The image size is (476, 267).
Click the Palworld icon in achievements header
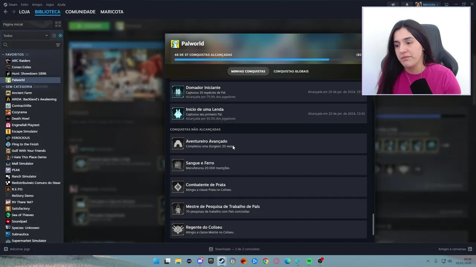coord(175,44)
